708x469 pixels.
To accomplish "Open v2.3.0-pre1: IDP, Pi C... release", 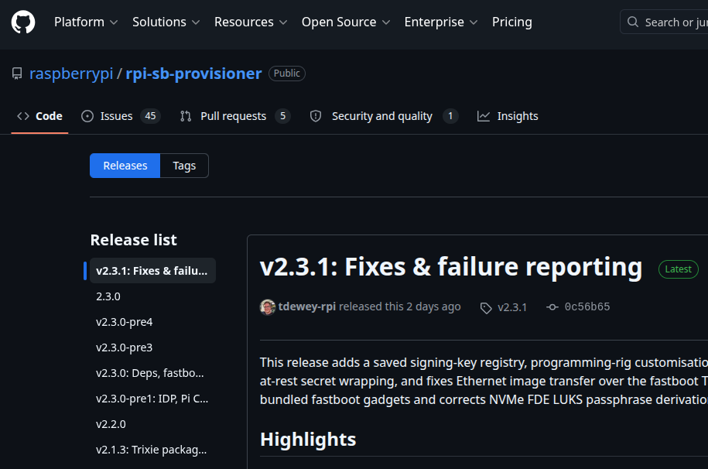I will coord(152,399).
